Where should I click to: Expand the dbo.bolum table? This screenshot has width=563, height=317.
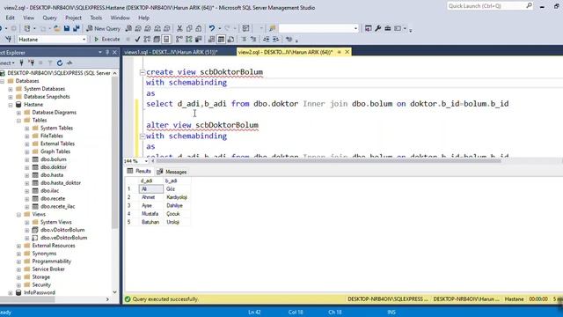[x=27, y=159]
